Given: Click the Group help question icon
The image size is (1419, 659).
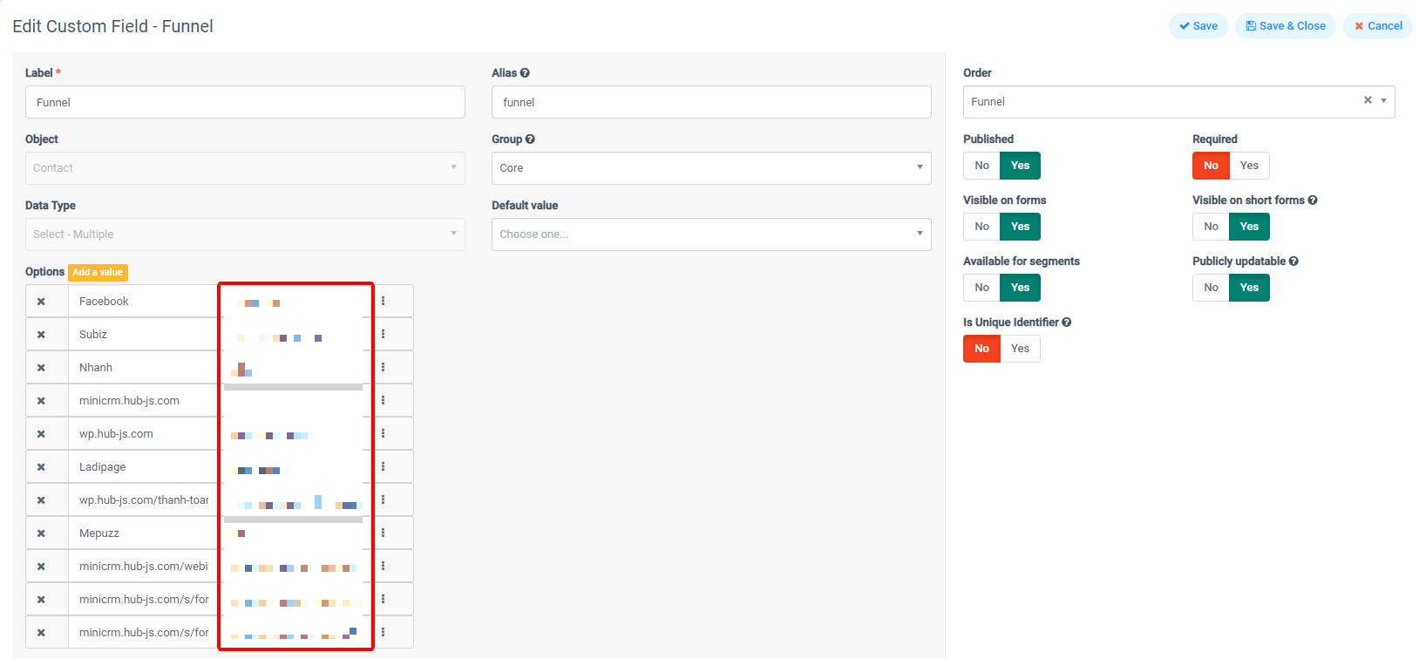Looking at the screenshot, I should (530, 139).
